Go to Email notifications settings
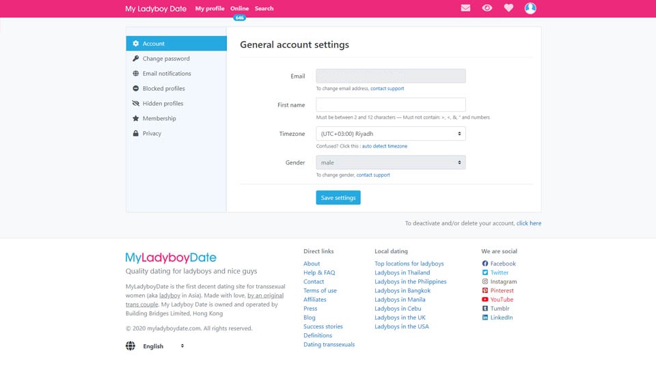 [x=167, y=74]
